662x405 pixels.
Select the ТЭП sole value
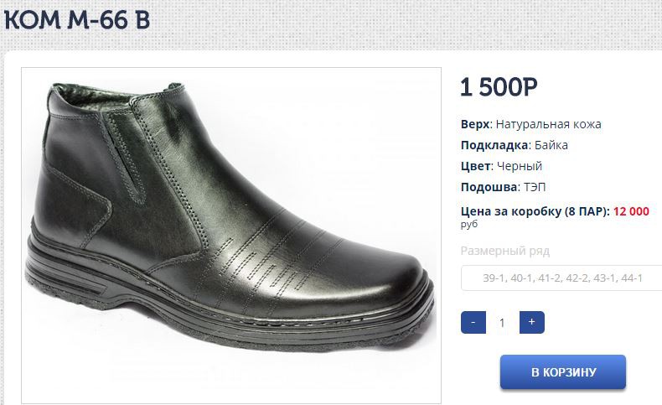click(x=535, y=187)
